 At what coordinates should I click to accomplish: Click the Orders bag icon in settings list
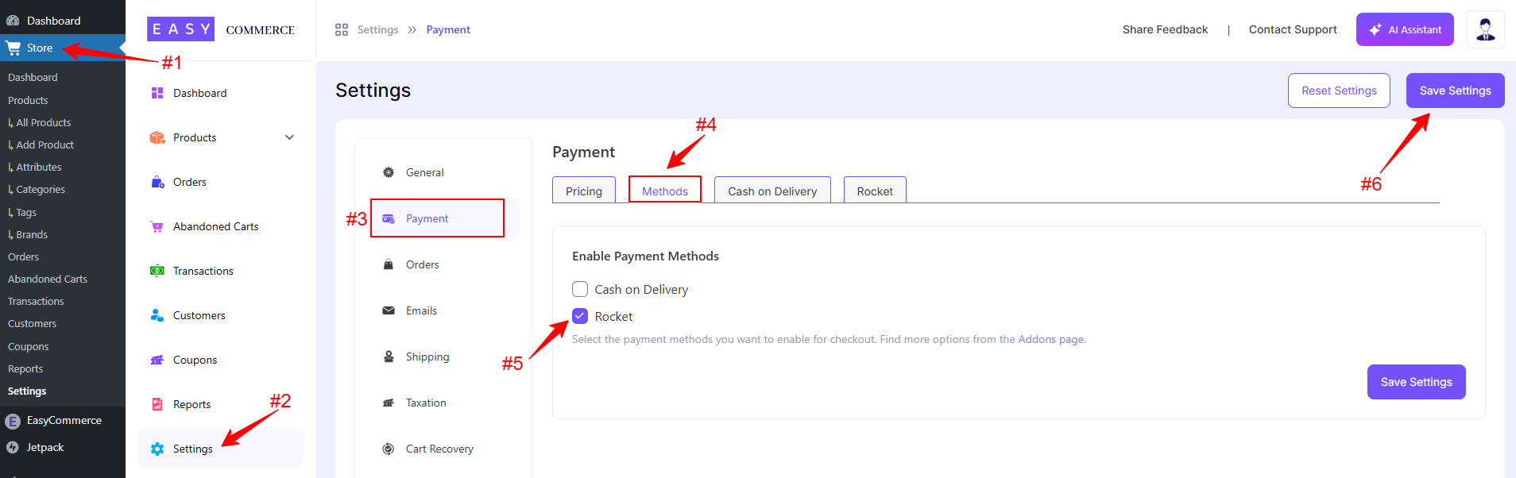coord(389,264)
